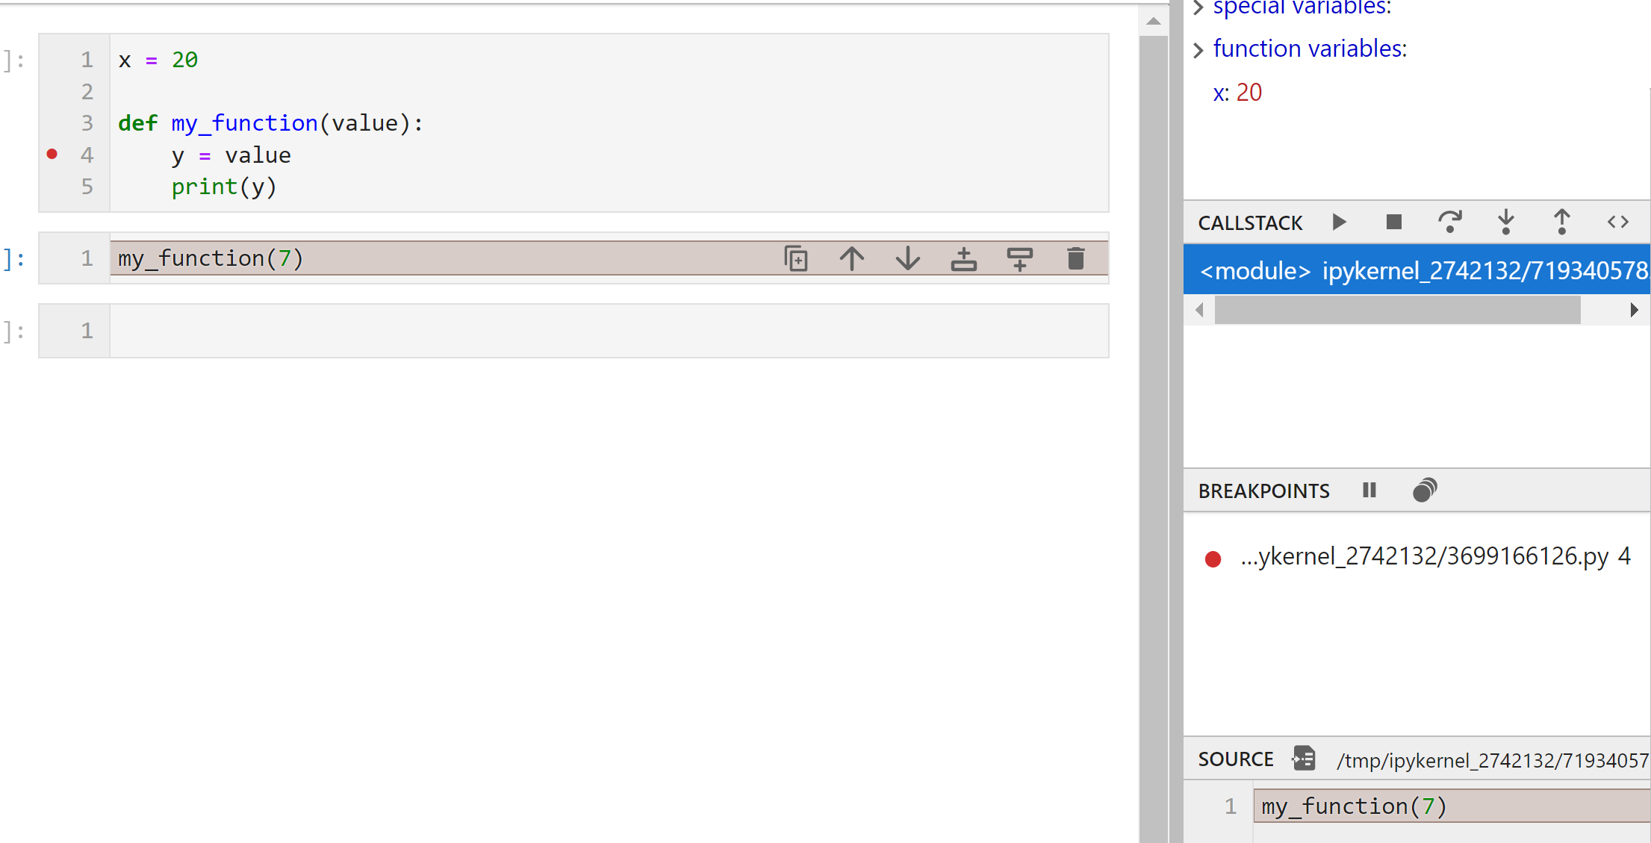Click the Step In arrow icon
Image resolution: width=1651 pixels, height=843 pixels.
1506,222
